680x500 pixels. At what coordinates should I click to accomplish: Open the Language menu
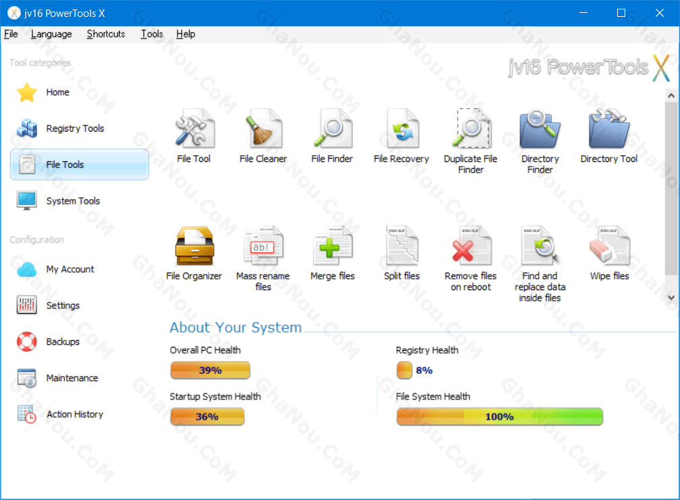(x=51, y=34)
